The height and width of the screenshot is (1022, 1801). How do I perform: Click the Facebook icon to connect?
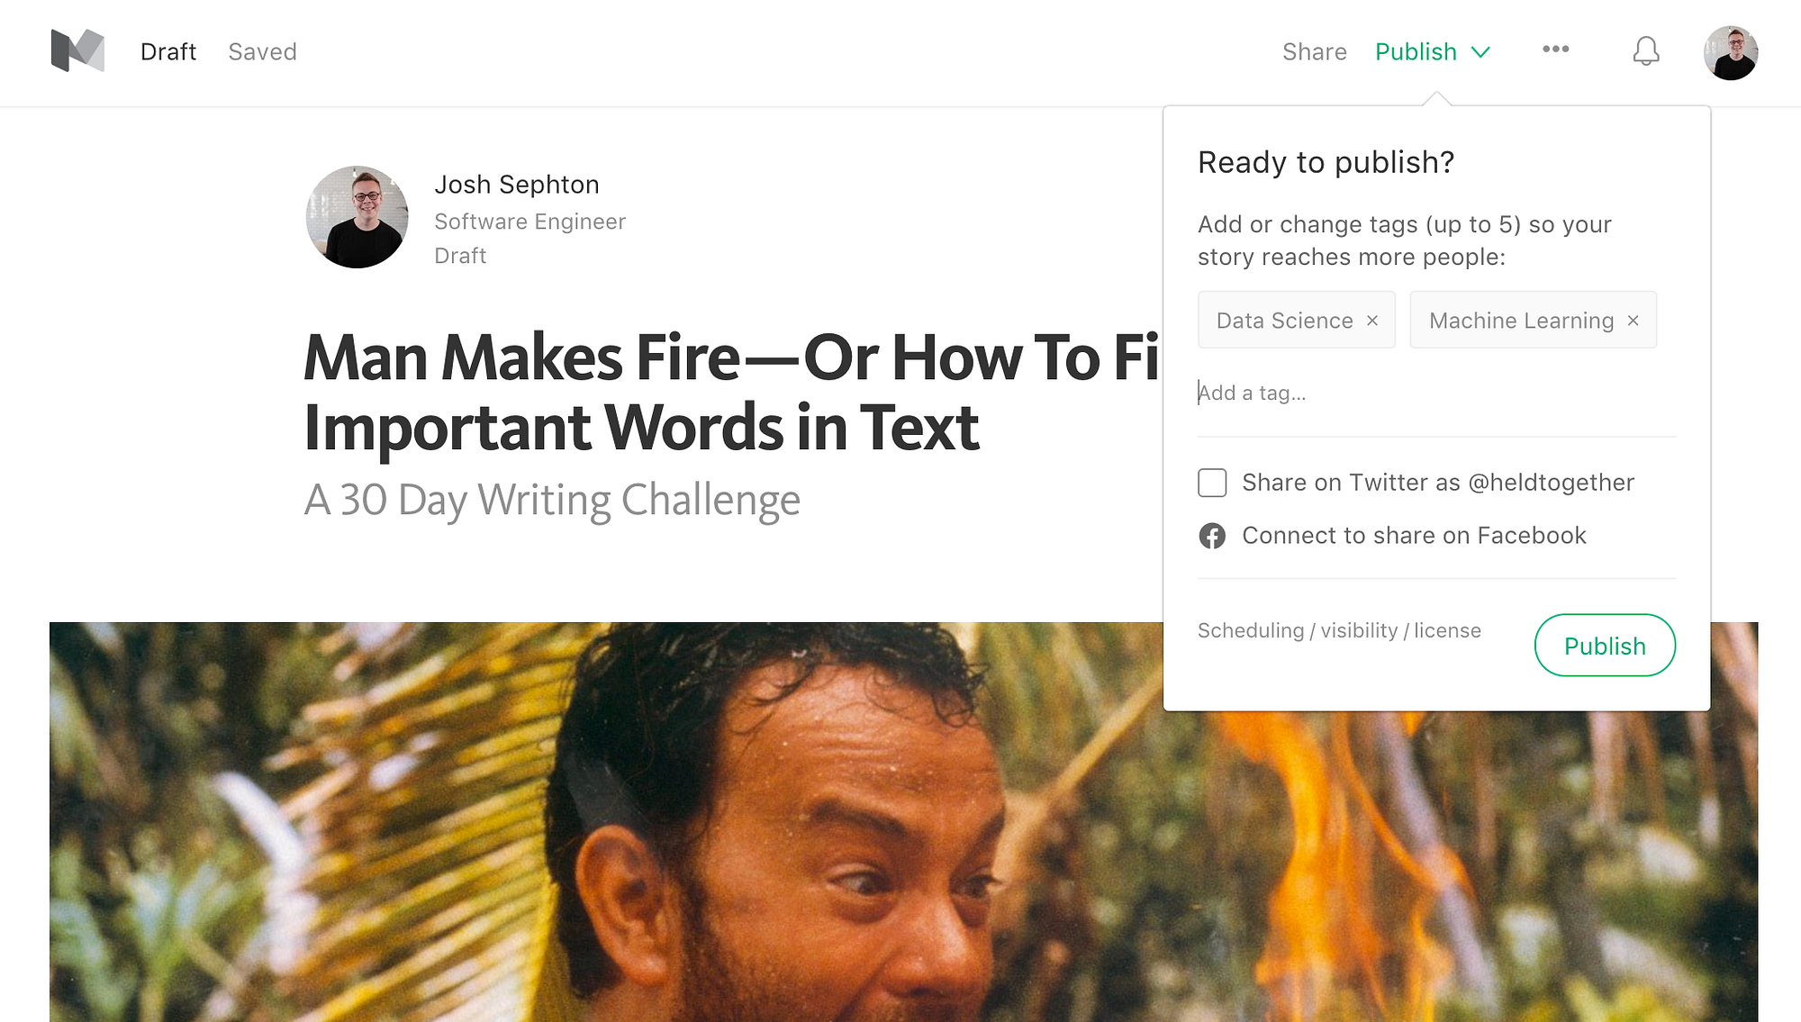coord(1212,536)
